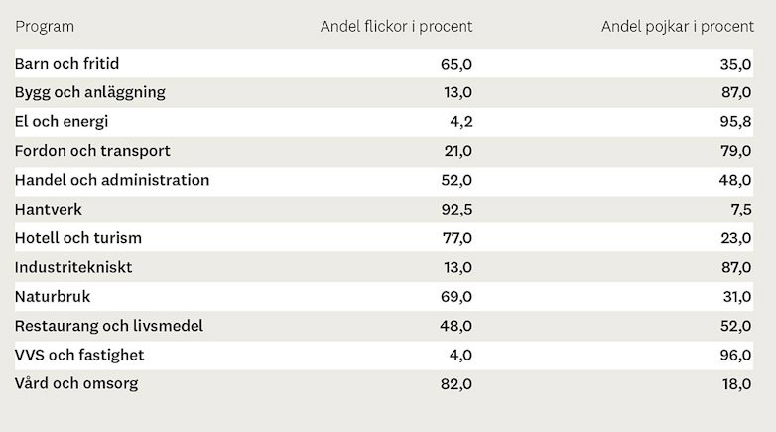Click the Vård och omsorg program name
This screenshot has height=432, width=776.
point(76,383)
